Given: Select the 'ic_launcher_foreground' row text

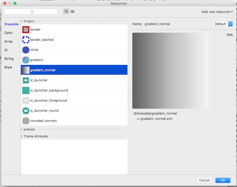Looking at the screenshot, I should click(x=48, y=101).
